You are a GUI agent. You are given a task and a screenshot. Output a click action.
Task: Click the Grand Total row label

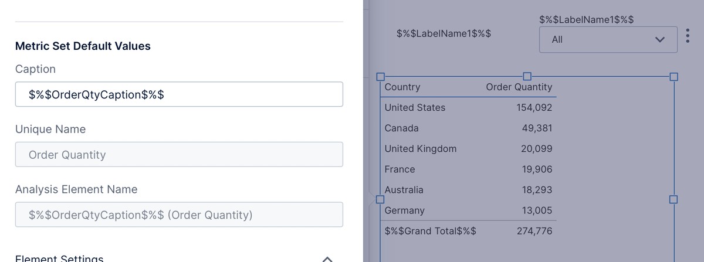pos(430,231)
